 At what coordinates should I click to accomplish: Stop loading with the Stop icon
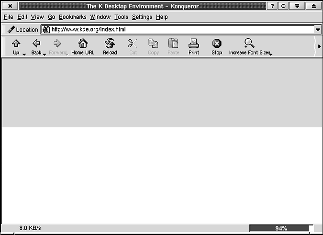pyautogui.click(x=217, y=44)
